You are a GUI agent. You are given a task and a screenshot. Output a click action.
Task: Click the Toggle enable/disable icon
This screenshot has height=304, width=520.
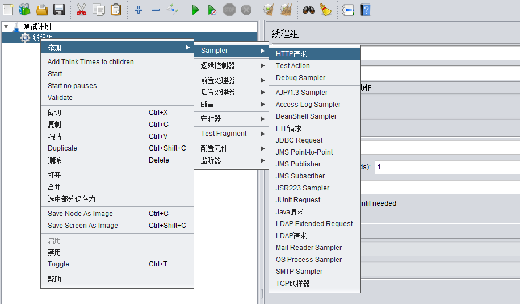click(x=173, y=10)
